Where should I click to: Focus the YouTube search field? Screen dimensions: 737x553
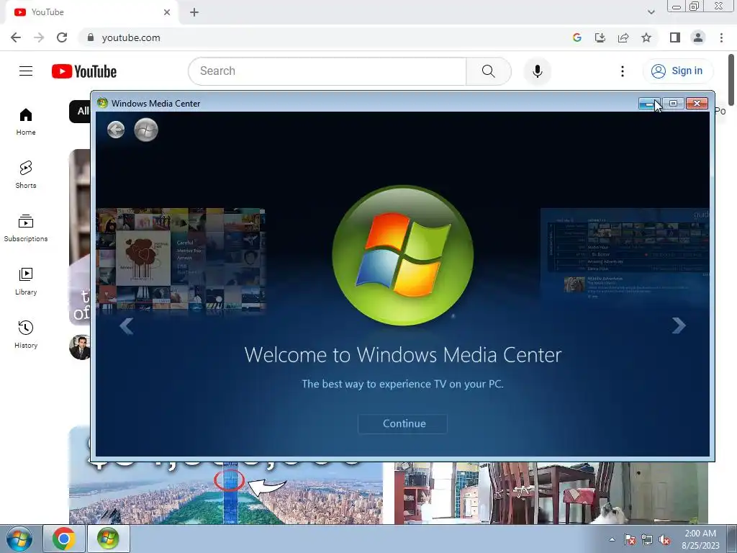(327, 71)
